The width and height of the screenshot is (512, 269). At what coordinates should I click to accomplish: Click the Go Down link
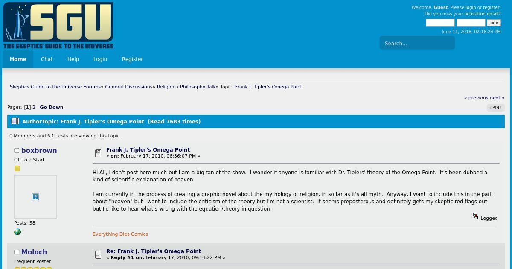coord(52,107)
